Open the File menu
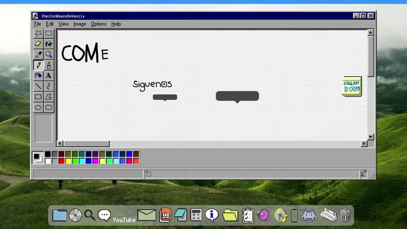This screenshot has height=229, width=407. coord(38,24)
